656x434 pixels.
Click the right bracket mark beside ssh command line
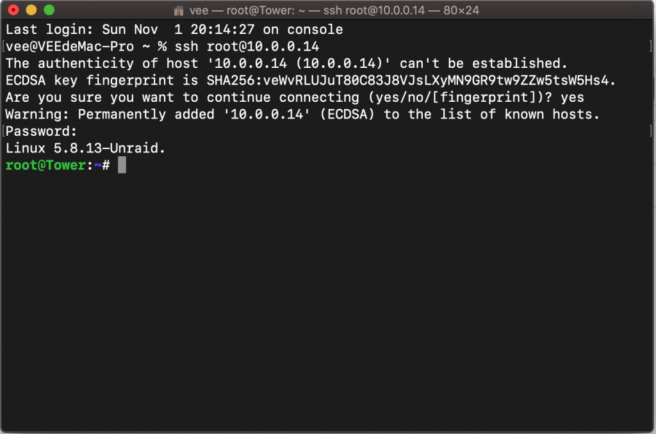point(651,46)
